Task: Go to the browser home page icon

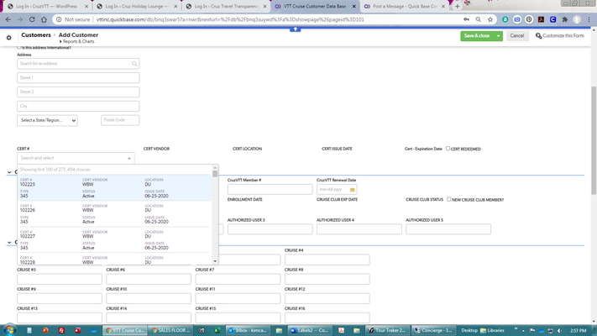Action: (x=44, y=19)
